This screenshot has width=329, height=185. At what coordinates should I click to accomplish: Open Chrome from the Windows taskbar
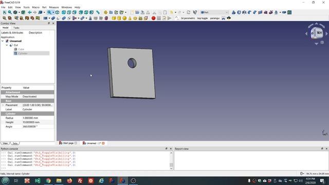[x=48, y=180]
